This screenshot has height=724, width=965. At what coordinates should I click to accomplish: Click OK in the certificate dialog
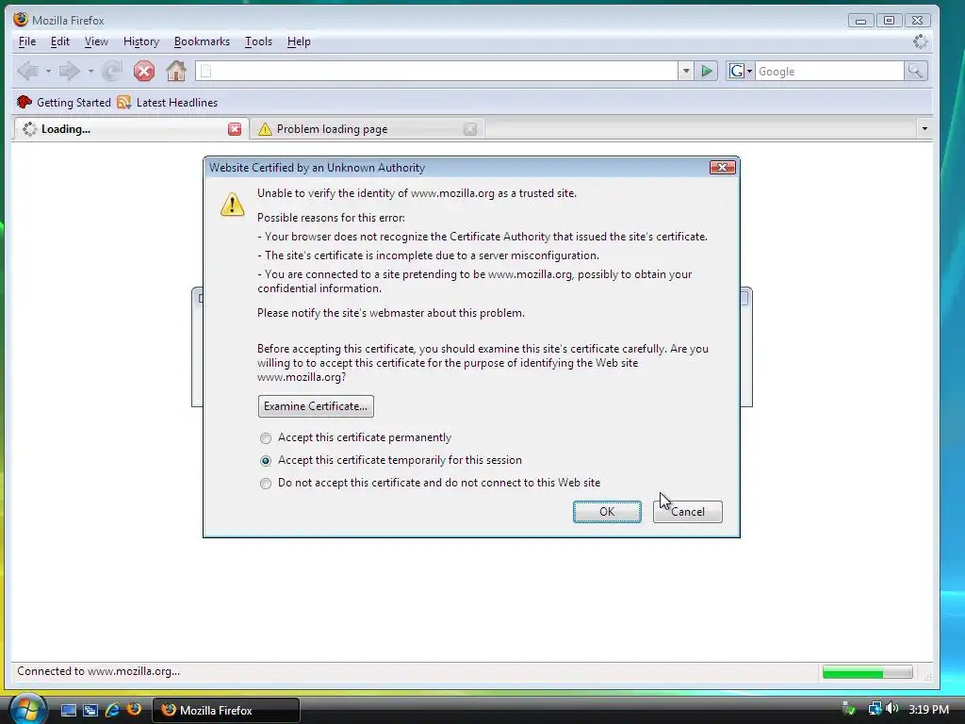tap(607, 512)
